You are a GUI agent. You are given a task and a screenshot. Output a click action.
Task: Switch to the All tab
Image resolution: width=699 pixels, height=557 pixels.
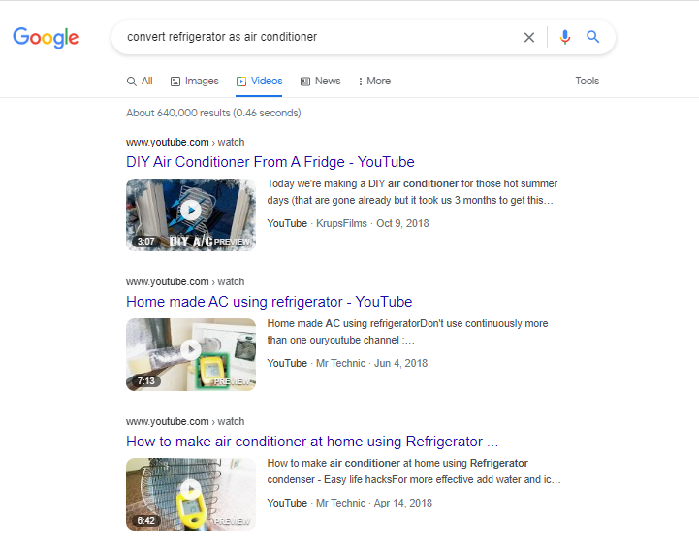point(140,82)
